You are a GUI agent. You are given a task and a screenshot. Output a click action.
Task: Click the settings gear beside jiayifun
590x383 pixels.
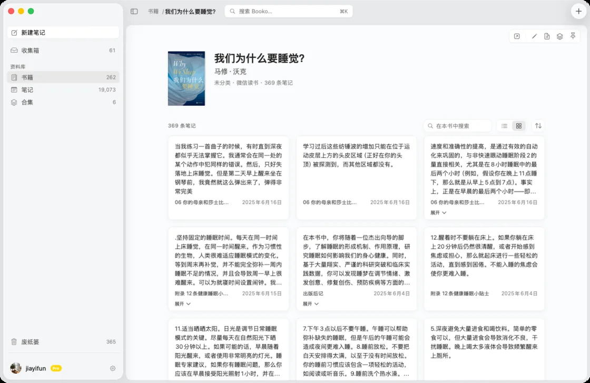113,368
